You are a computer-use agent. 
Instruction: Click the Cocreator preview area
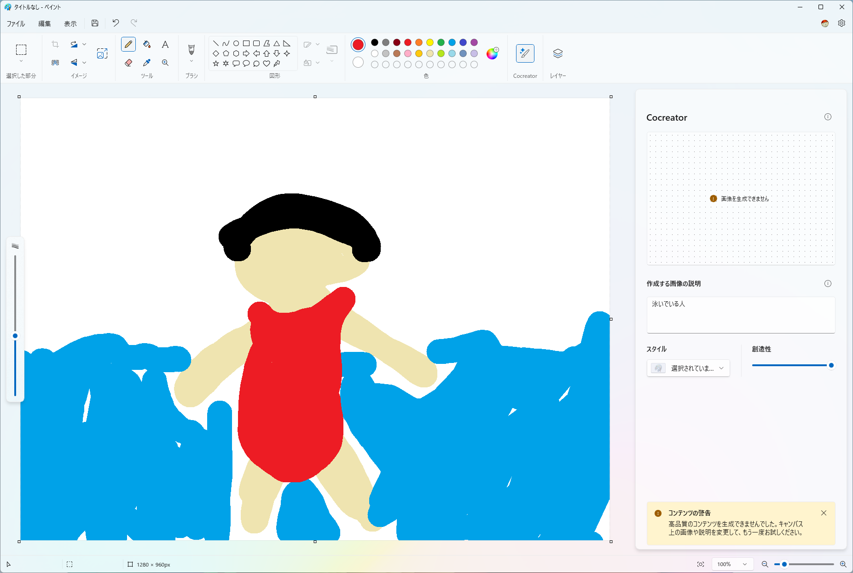click(741, 199)
